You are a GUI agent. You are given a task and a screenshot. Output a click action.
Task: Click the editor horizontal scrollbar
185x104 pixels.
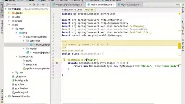pos(108,103)
